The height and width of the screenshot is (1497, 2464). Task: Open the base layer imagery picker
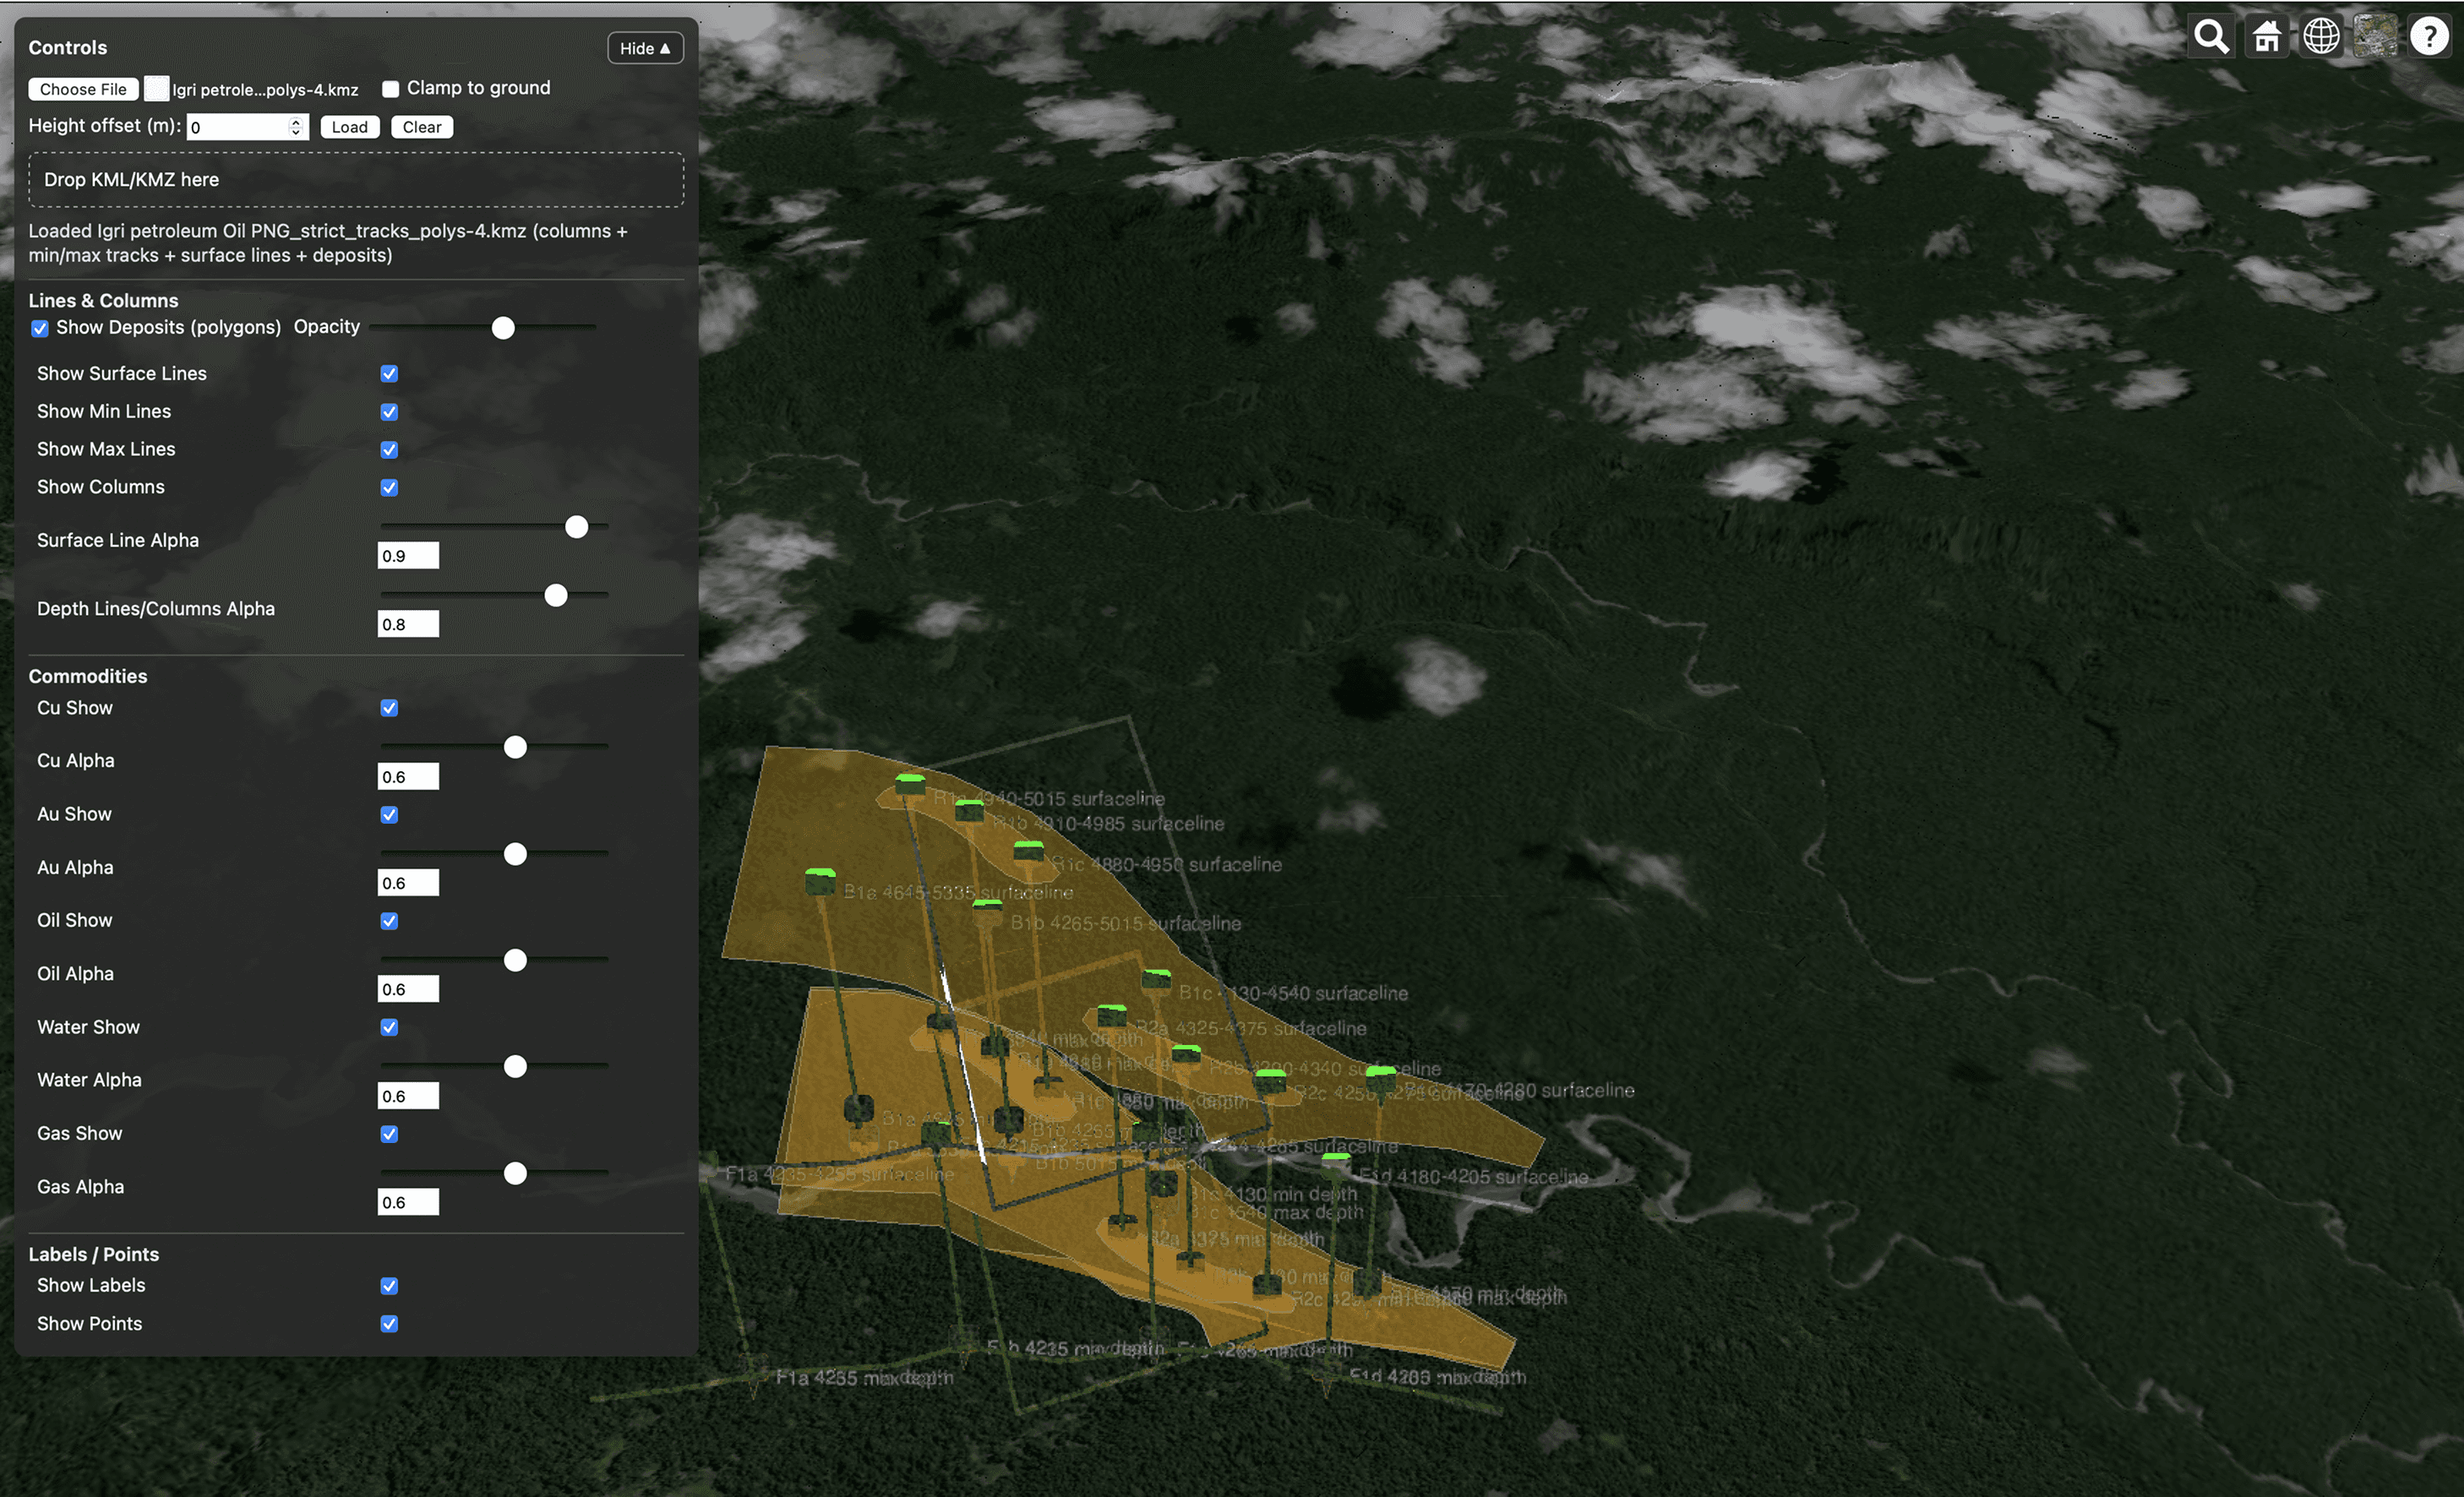pyautogui.click(x=2375, y=37)
